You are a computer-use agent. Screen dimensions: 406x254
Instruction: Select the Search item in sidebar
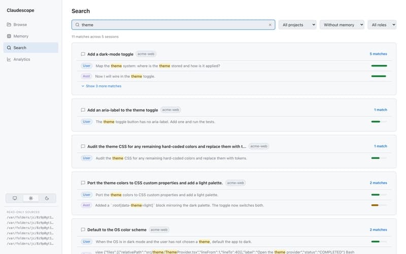[30, 48]
